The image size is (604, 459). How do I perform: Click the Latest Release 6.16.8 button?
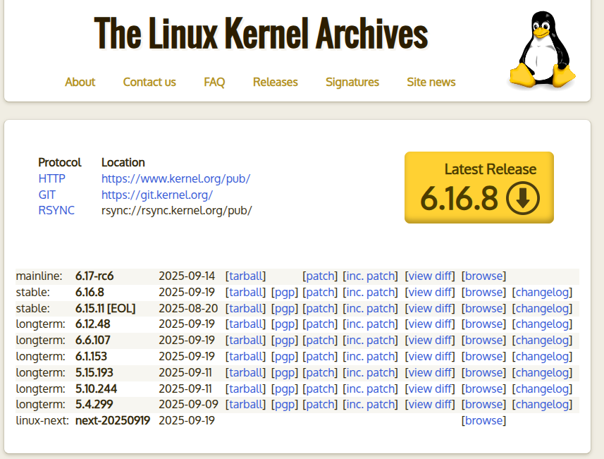click(x=479, y=188)
